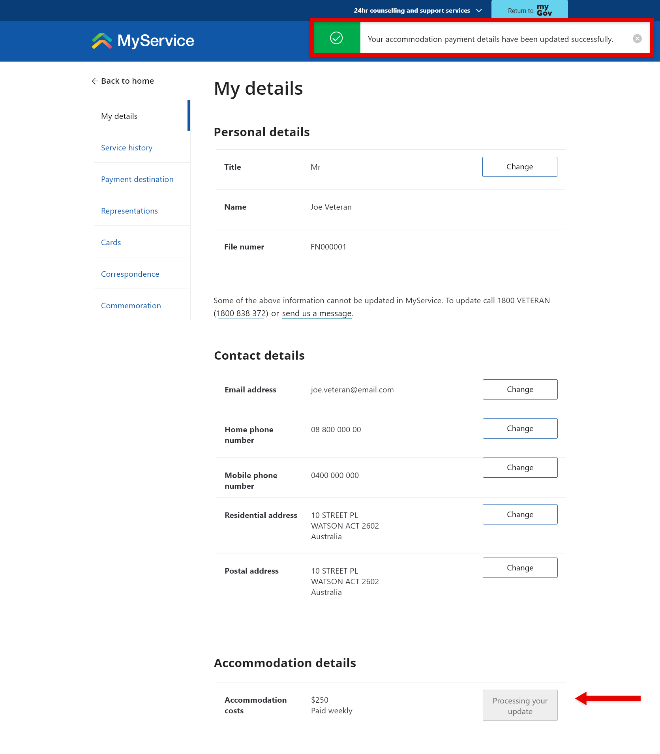Change your email address

point(519,389)
